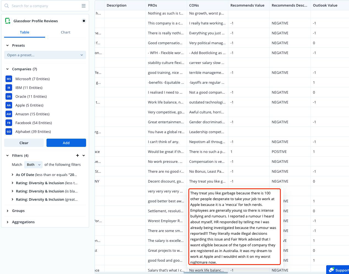Click 'Worest Employer R...' PROs cell
The width and height of the screenshot is (349, 274).
click(166, 221)
